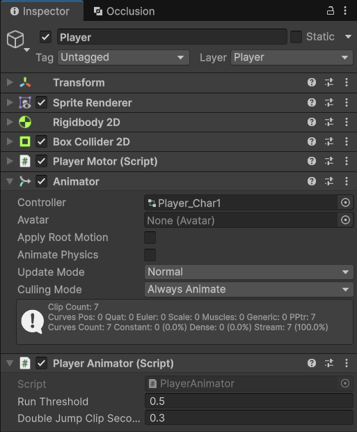The width and height of the screenshot is (357, 432).
Task: Click the Double Jump Clip Seconds field
Action: [249, 418]
